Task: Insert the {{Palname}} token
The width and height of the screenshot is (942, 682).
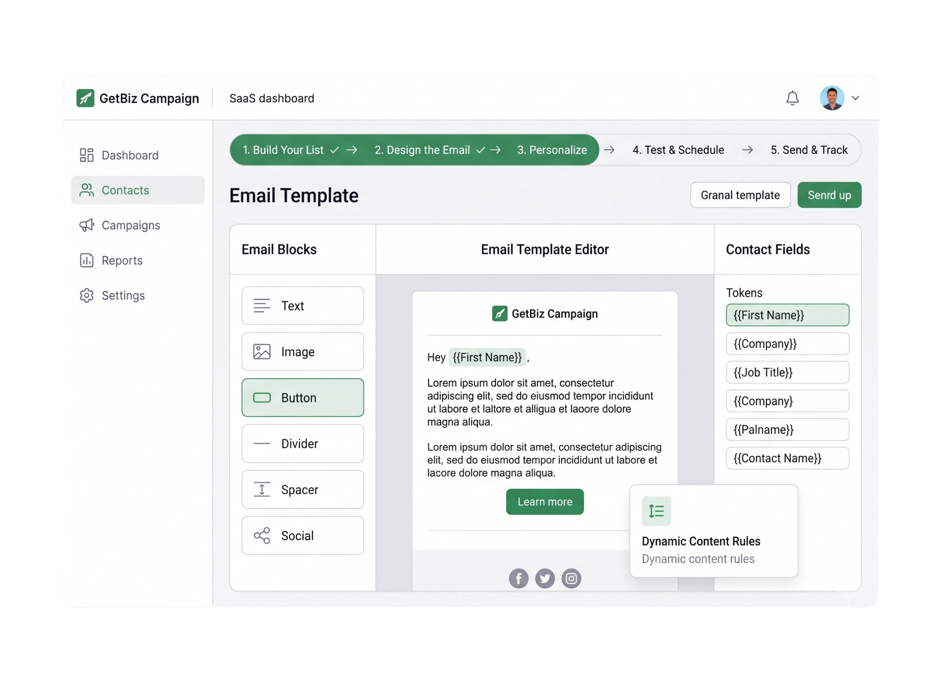Action: click(x=787, y=429)
